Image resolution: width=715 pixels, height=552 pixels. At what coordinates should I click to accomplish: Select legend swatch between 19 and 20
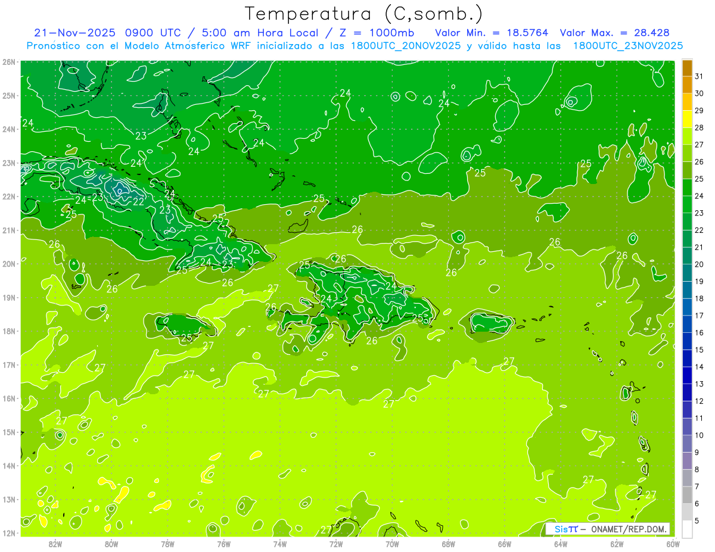pos(687,273)
